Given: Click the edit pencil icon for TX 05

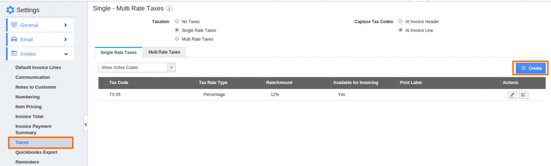Looking at the screenshot, I should coord(512,95).
